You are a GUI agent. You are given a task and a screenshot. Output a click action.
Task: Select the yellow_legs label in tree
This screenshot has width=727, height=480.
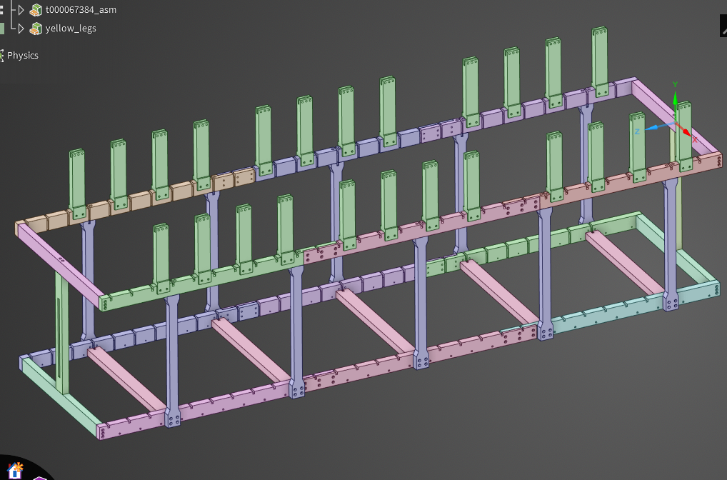(71, 29)
